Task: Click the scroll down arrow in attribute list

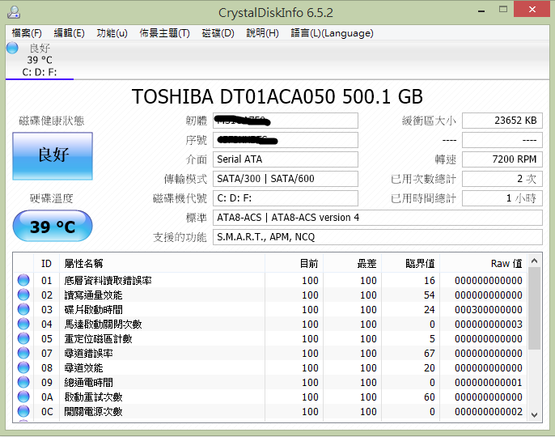Action: tap(535, 414)
